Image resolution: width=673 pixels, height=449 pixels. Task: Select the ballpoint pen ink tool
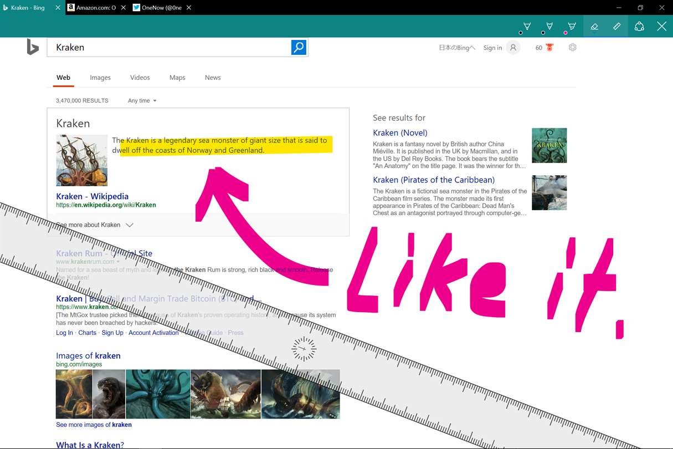527,27
